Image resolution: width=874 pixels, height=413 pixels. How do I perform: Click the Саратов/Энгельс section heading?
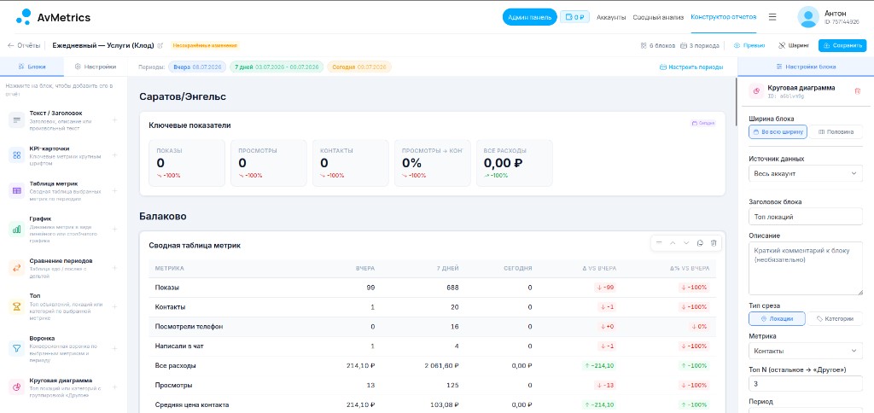[183, 97]
